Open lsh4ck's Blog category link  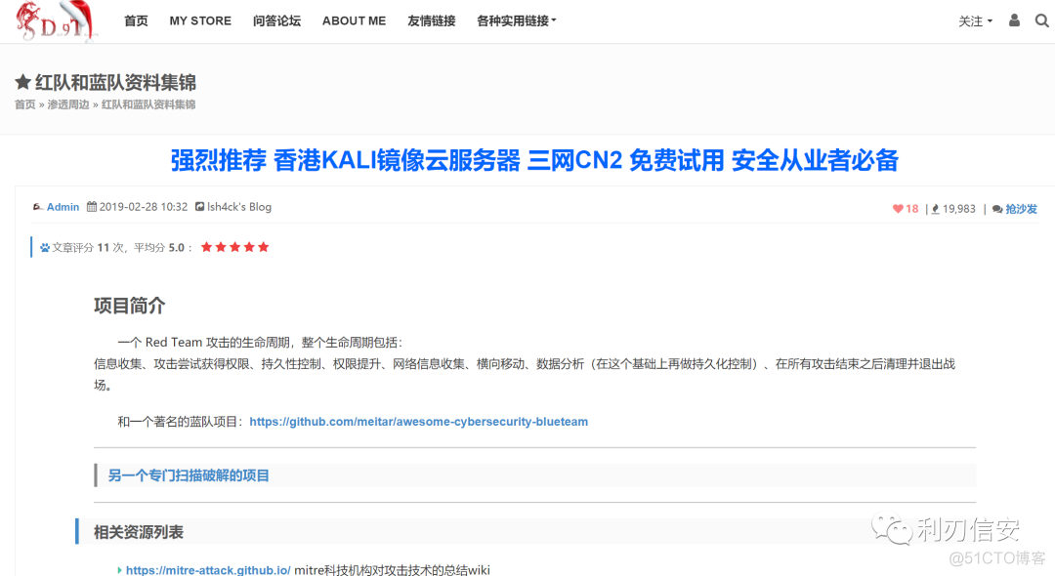[239, 207]
